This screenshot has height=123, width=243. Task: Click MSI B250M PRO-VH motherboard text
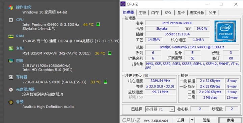(56, 53)
